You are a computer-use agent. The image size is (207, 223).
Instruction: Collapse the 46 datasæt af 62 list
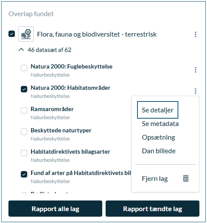(x=21, y=50)
